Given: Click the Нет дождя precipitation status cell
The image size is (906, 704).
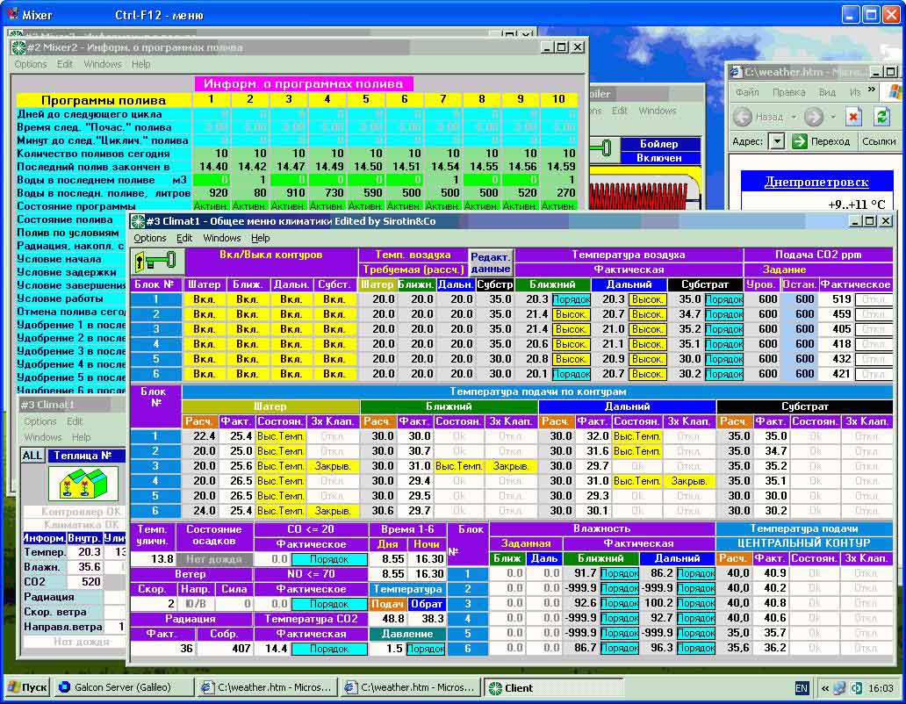Looking at the screenshot, I should click(213, 558).
